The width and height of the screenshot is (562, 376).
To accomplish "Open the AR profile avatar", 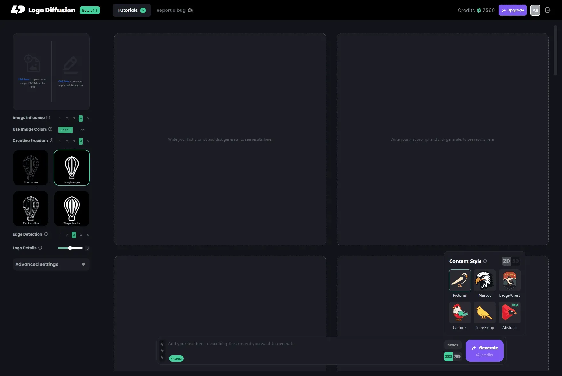I will (535, 10).
